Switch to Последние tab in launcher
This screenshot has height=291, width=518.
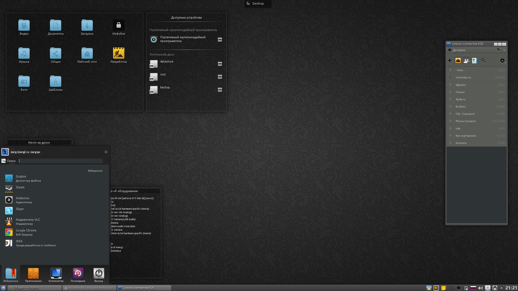(x=78, y=275)
